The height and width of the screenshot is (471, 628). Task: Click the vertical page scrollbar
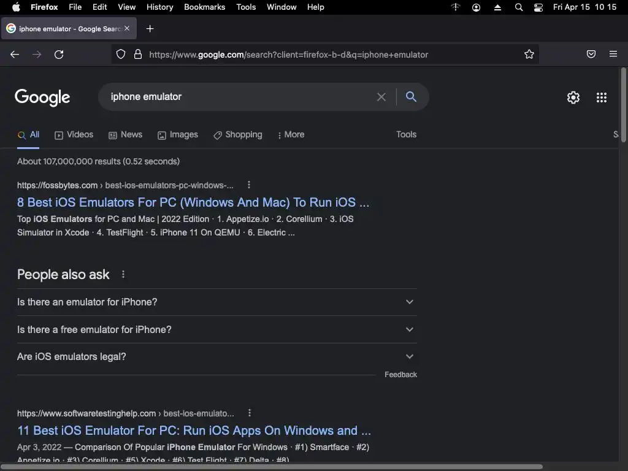point(623,105)
